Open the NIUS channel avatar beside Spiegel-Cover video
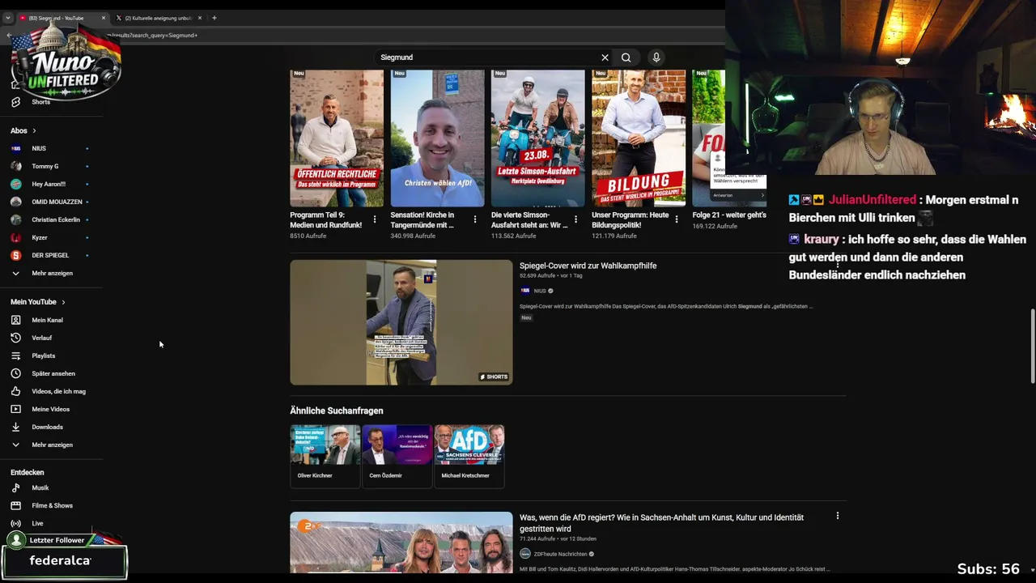The height and width of the screenshot is (583, 1036). tap(525, 291)
